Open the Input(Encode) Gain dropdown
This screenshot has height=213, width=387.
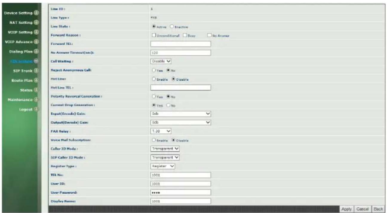[x=181, y=114]
